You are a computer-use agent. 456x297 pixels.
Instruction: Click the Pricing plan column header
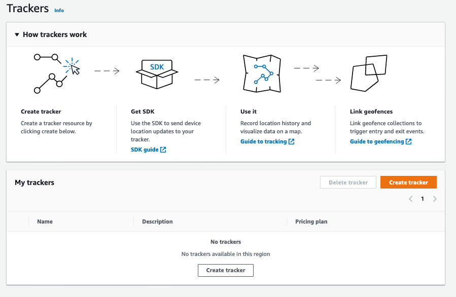311,221
